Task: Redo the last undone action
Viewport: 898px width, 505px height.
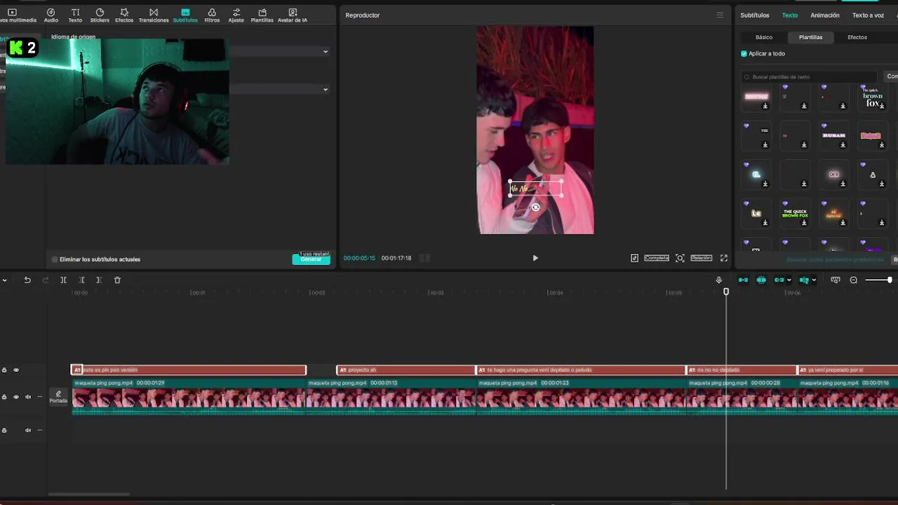Action: click(46, 280)
